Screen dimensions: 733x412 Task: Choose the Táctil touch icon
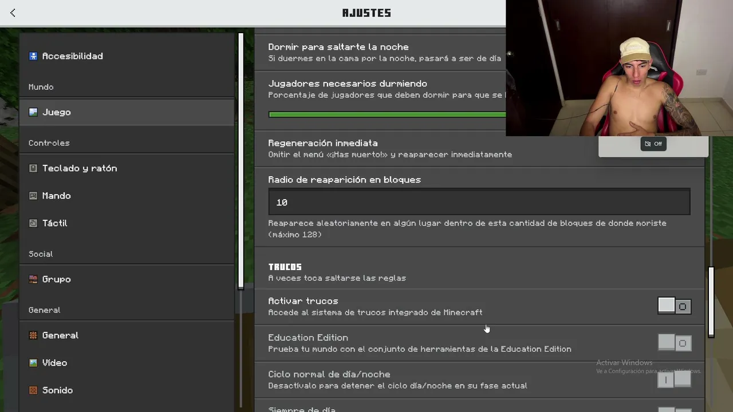click(33, 223)
